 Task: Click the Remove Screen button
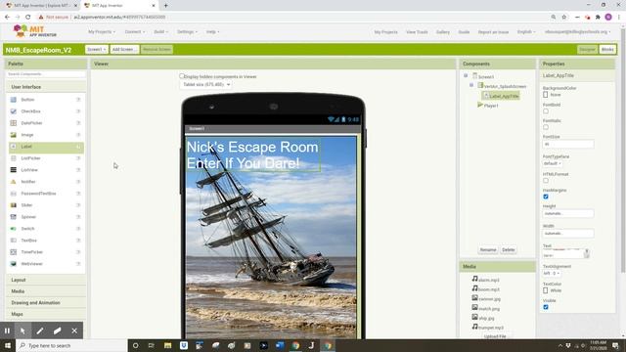click(156, 50)
